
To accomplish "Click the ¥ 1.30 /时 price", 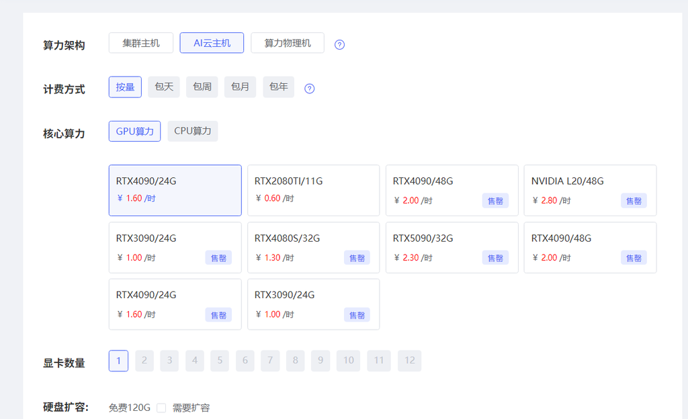I will (x=275, y=258).
